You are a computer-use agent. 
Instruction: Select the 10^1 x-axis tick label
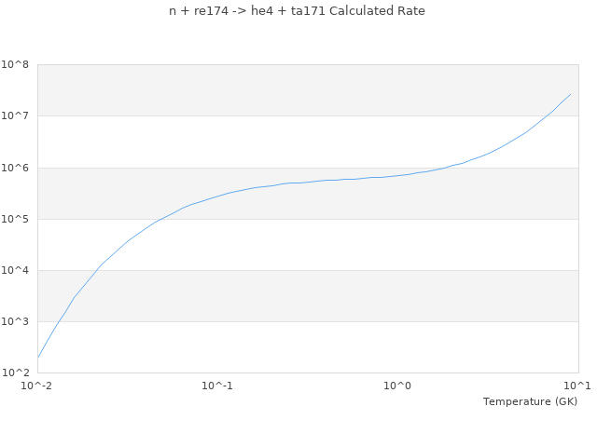pyautogui.click(x=577, y=386)
